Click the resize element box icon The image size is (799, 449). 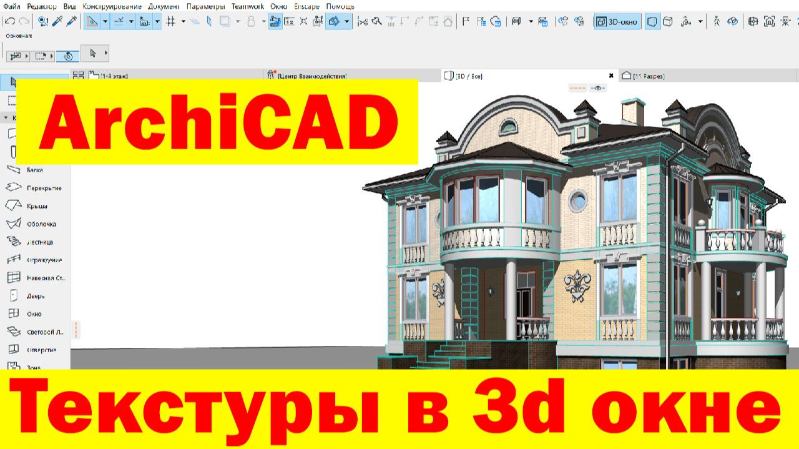[318, 21]
